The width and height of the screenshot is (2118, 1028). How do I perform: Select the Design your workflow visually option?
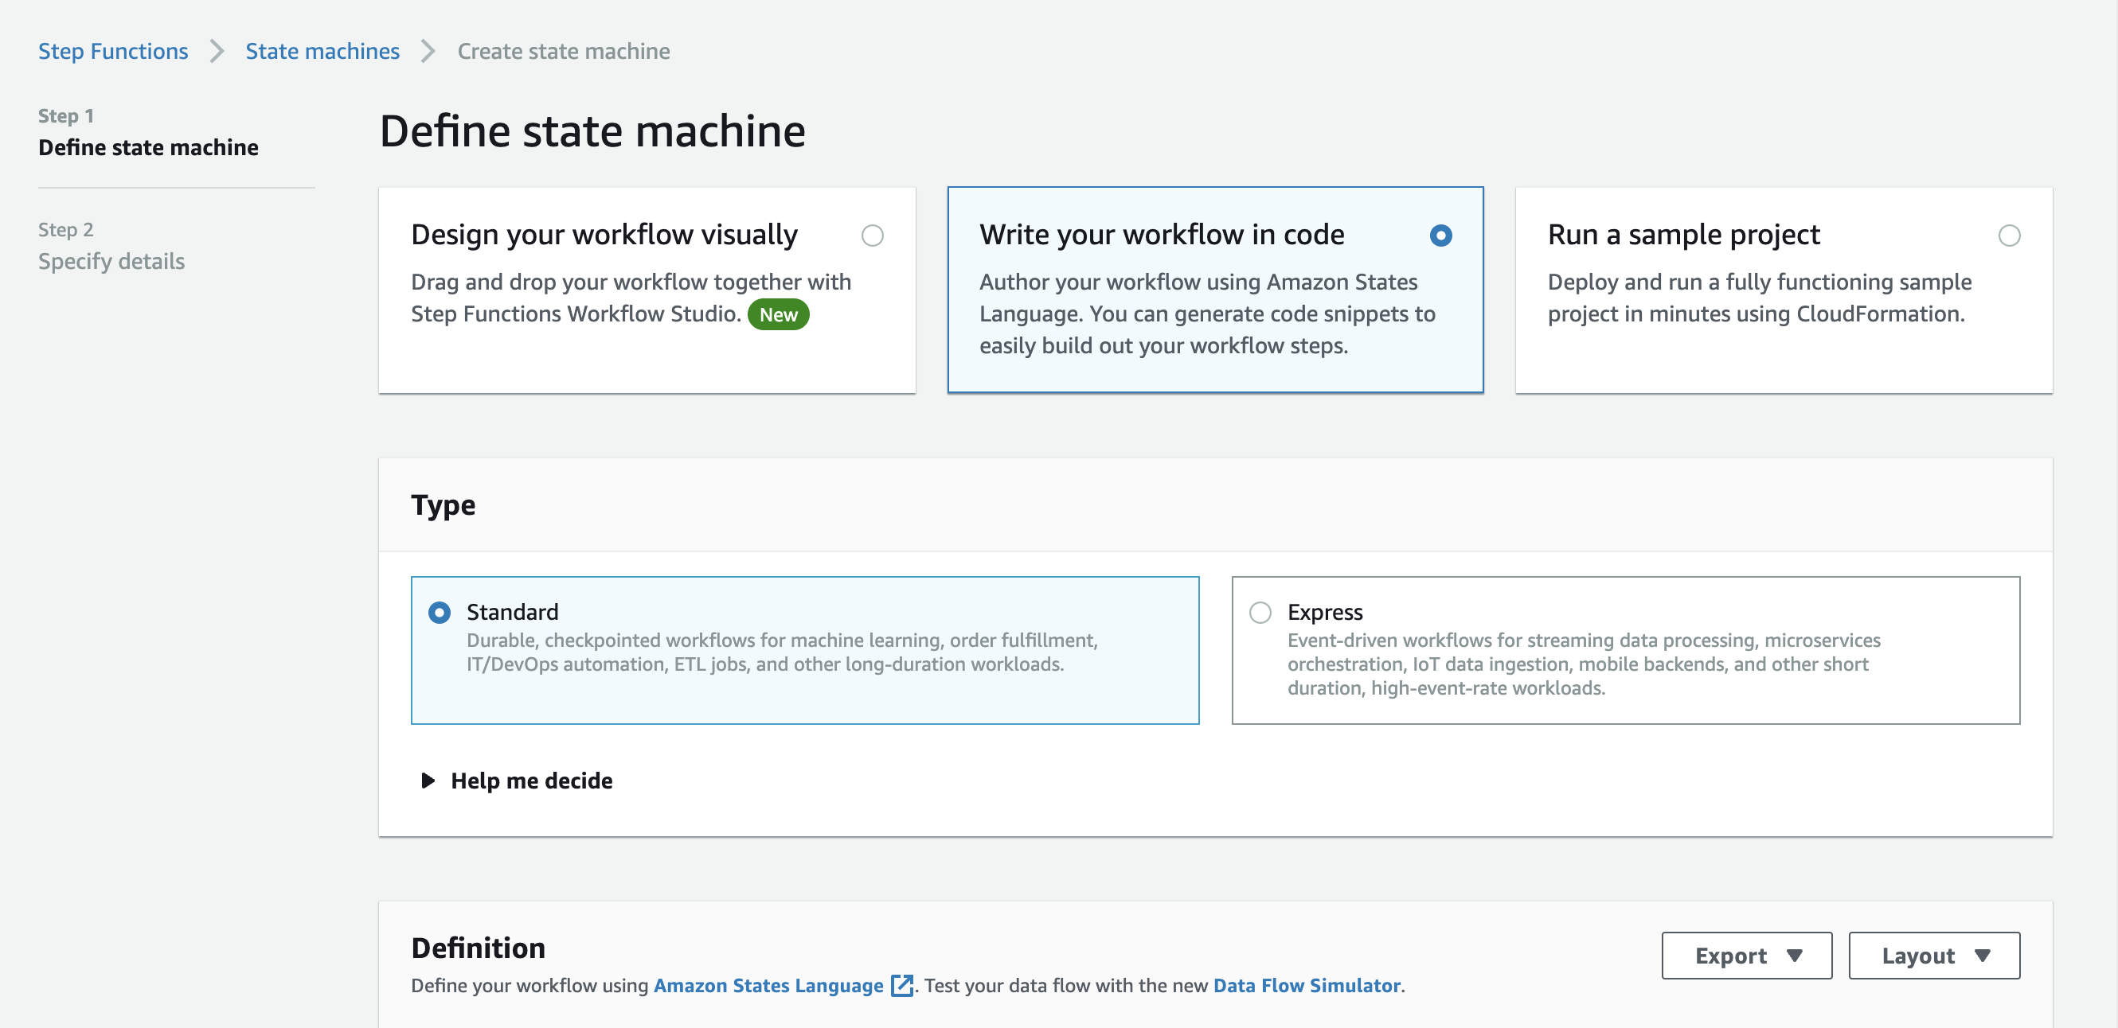pyautogui.click(x=873, y=236)
